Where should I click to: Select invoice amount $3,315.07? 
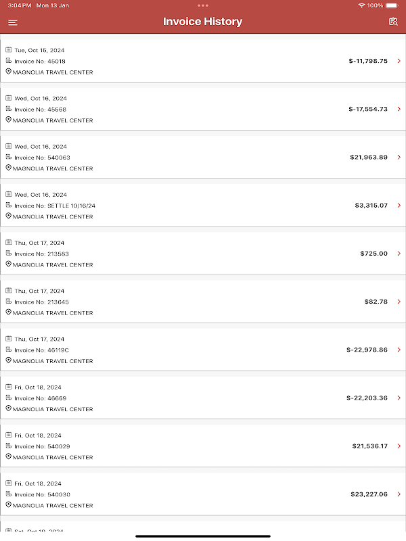[371, 206]
